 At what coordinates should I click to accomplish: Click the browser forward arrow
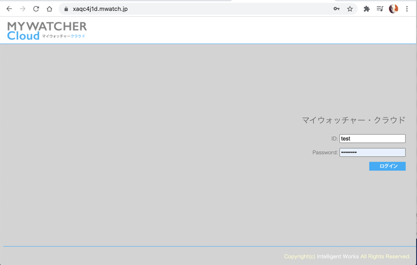coord(23,9)
